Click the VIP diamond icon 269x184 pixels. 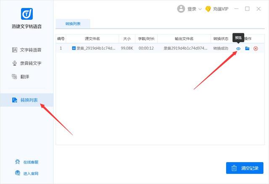point(208,9)
